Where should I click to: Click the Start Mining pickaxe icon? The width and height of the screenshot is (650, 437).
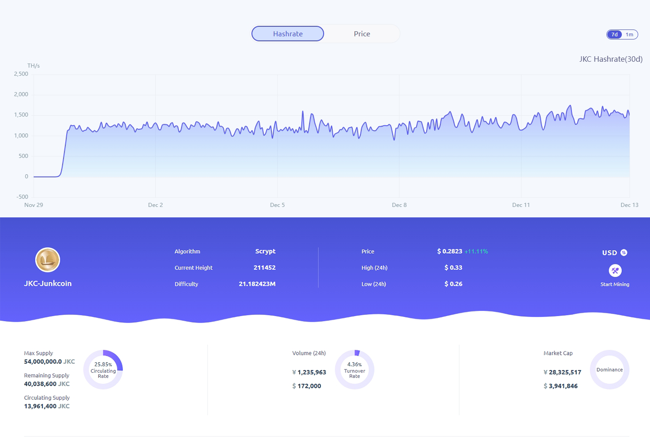615,270
